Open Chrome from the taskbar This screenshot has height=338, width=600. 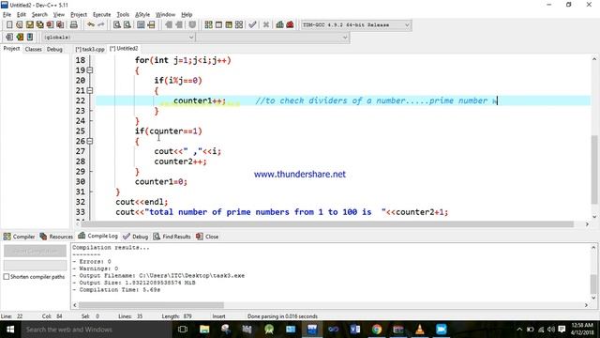point(377,330)
